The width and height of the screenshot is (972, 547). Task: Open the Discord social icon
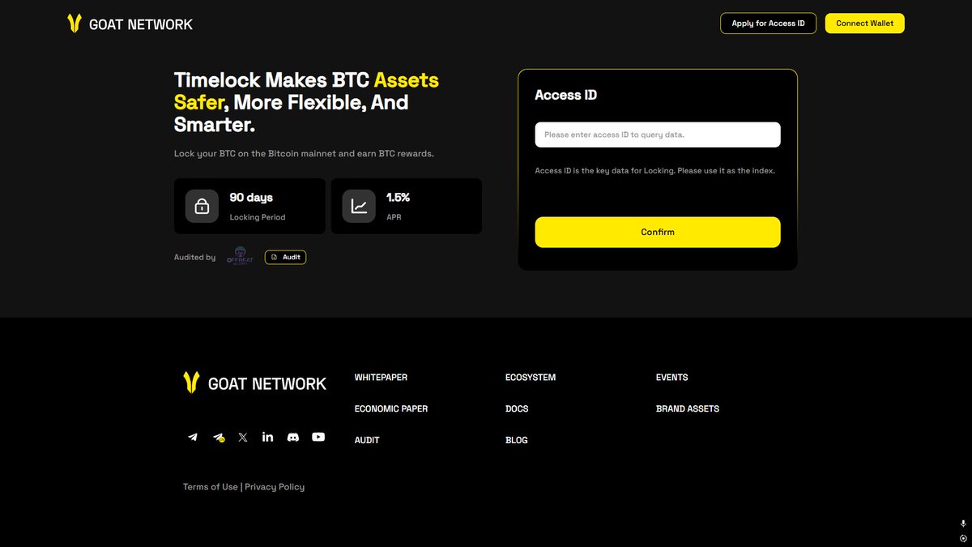(x=293, y=437)
